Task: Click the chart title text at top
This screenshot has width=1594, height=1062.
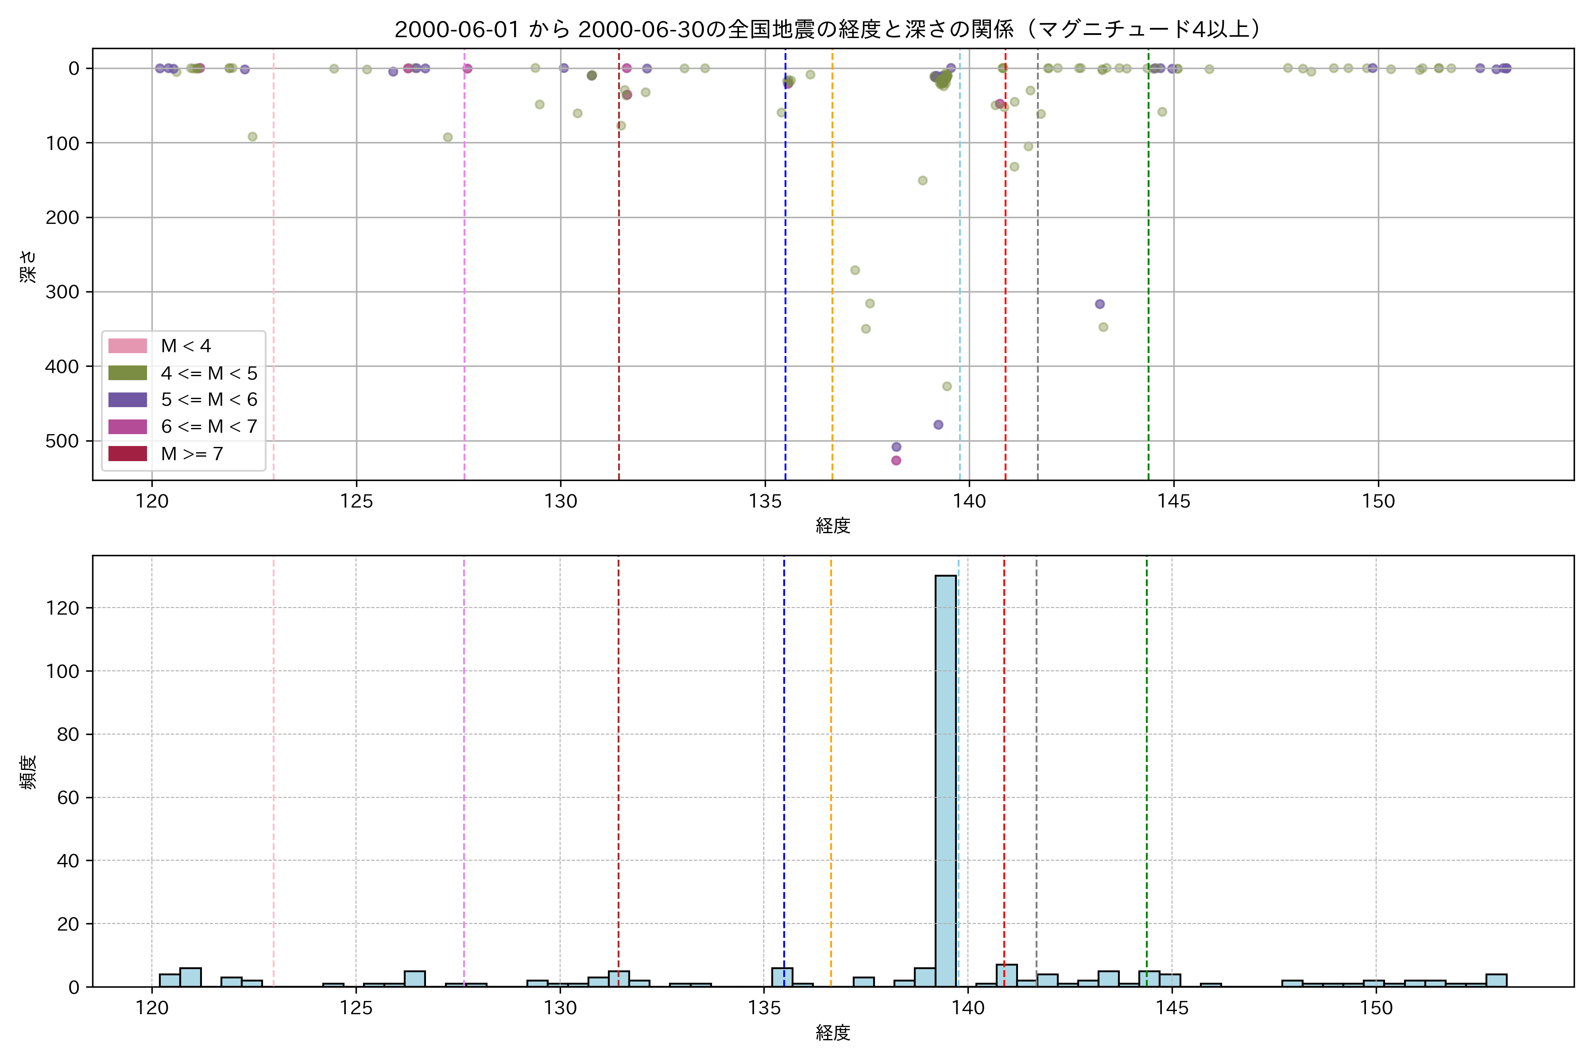Action: click(828, 29)
